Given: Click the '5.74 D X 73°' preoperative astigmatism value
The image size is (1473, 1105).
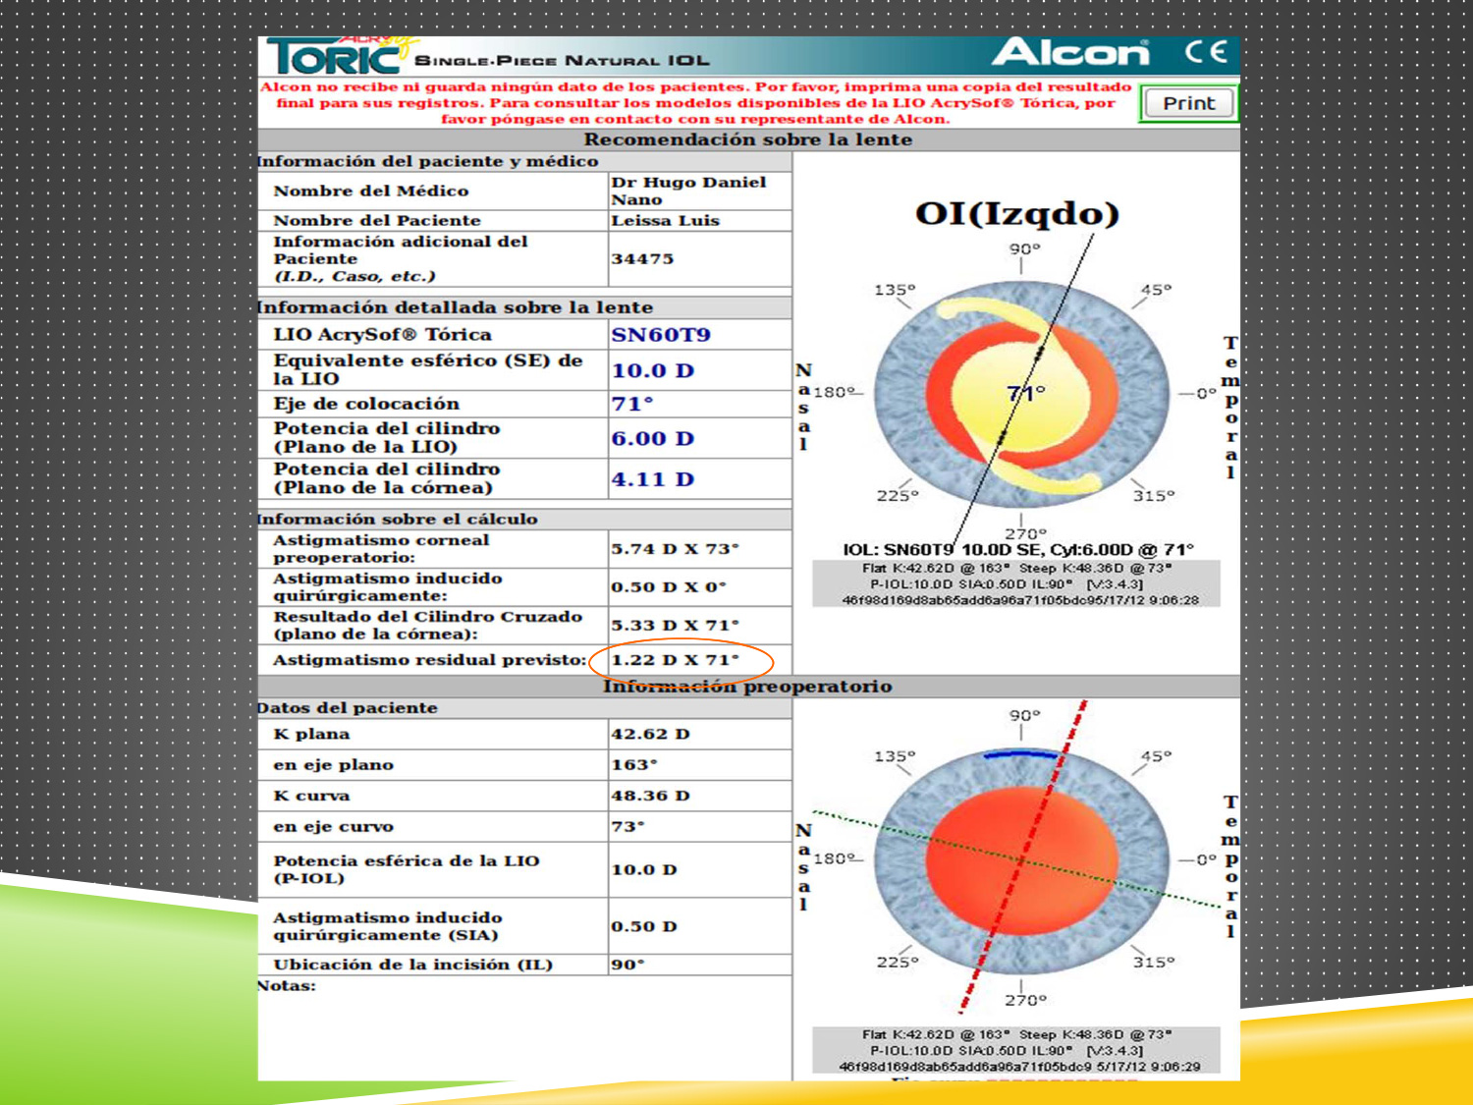Looking at the screenshot, I should coord(675,549).
